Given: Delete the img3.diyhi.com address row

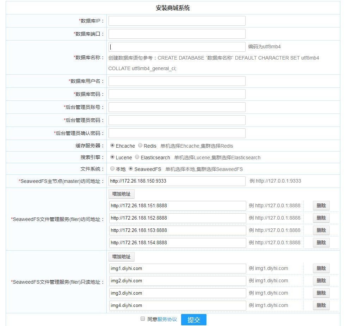Looking at the screenshot, I should [x=321, y=293].
